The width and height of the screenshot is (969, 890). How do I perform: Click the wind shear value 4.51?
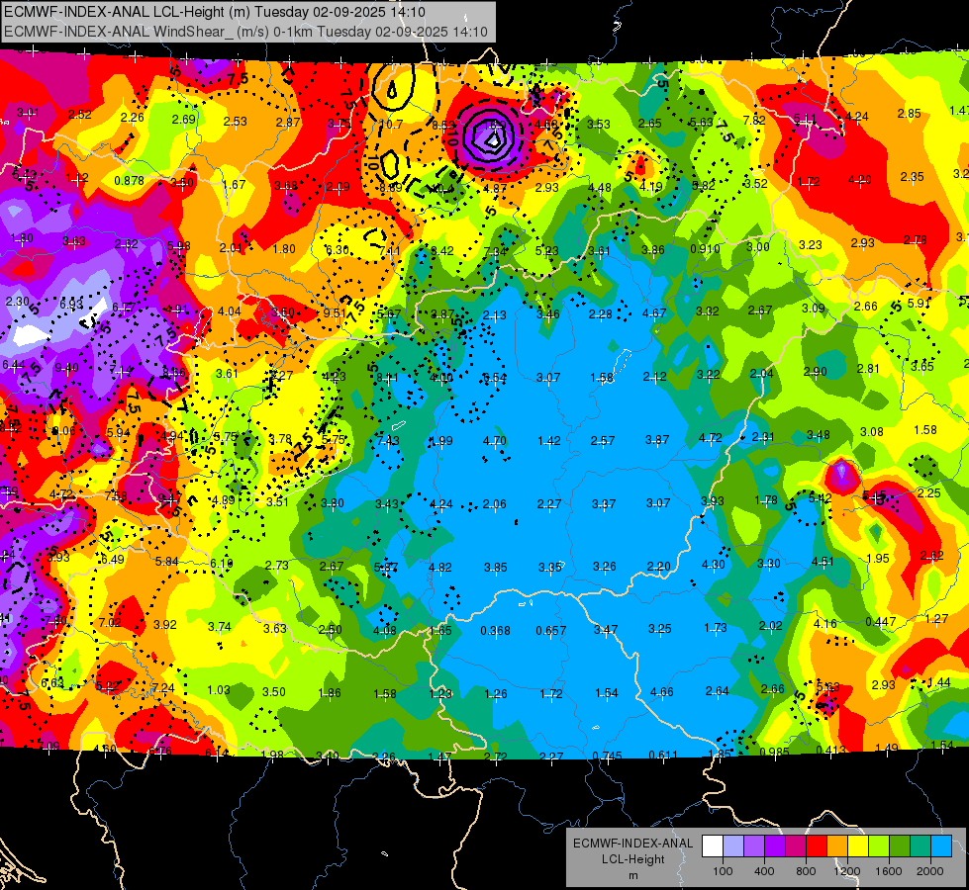tap(823, 562)
